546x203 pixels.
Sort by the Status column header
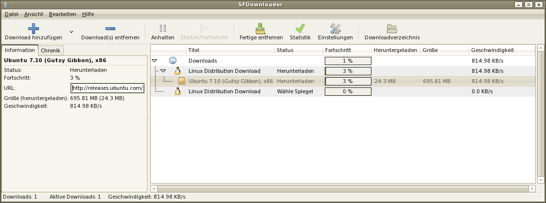click(x=299, y=50)
